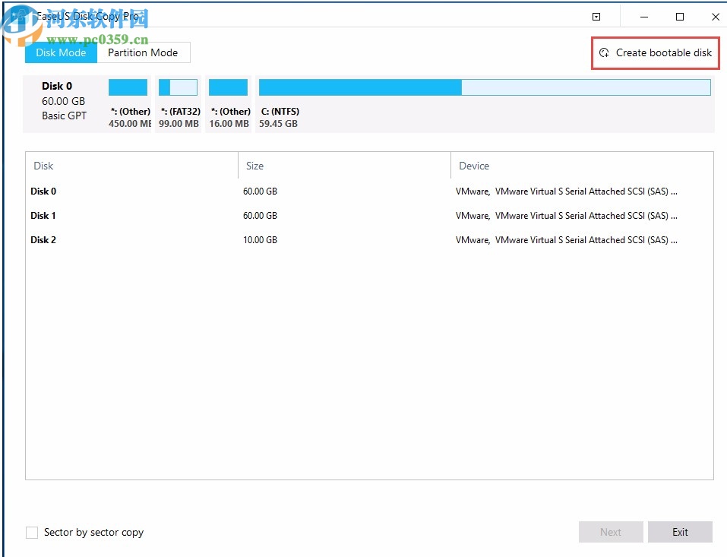Screen dimensions: 727x557
Task: Open the title bar dropdown arrow
Action: click(596, 15)
